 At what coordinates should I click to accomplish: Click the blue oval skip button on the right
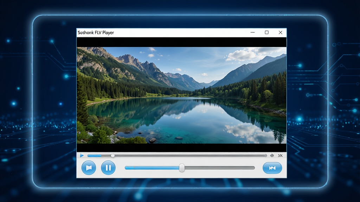point(272,168)
